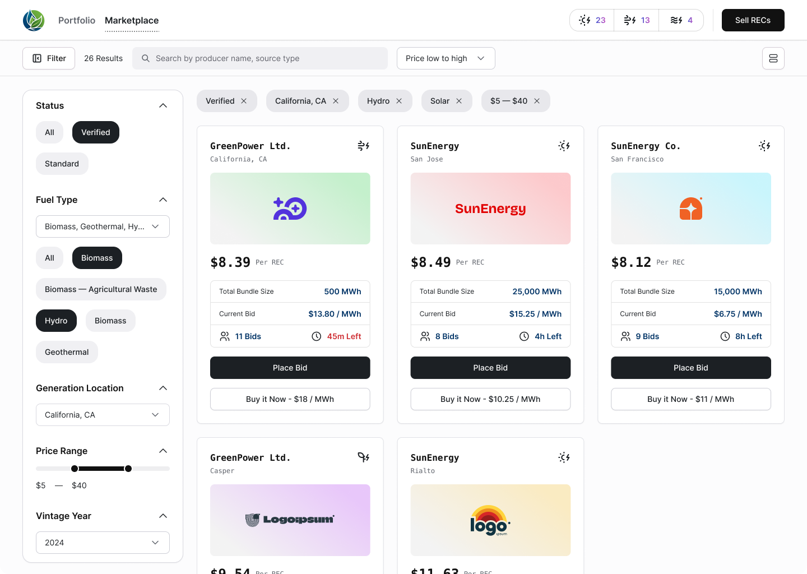
Task: Click the wind count indicator showing 13
Action: [x=637, y=20]
